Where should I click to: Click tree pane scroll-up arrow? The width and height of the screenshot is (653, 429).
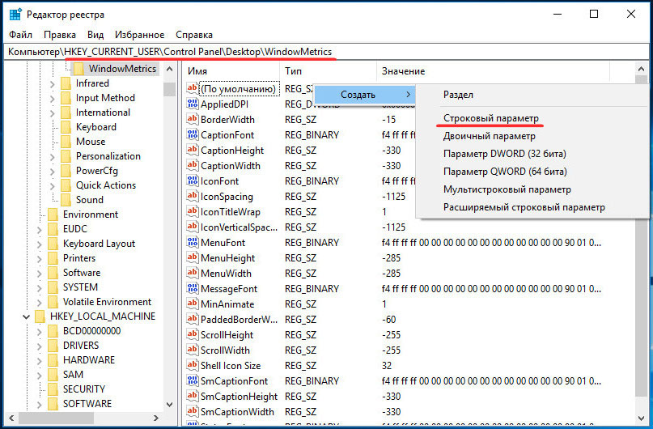pyautogui.click(x=169, y=69)
